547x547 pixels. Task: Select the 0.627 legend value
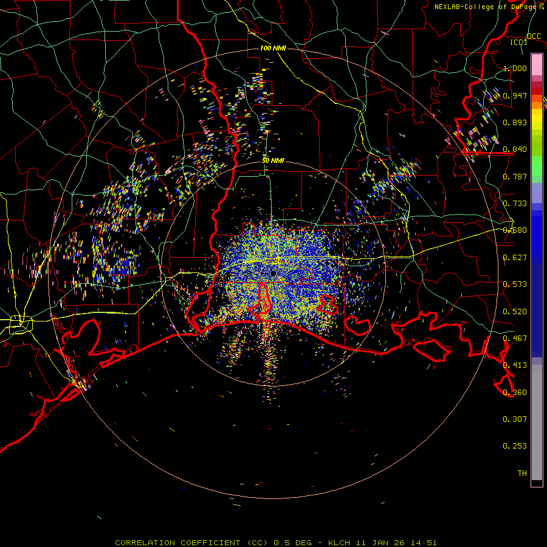coord(515,258)
